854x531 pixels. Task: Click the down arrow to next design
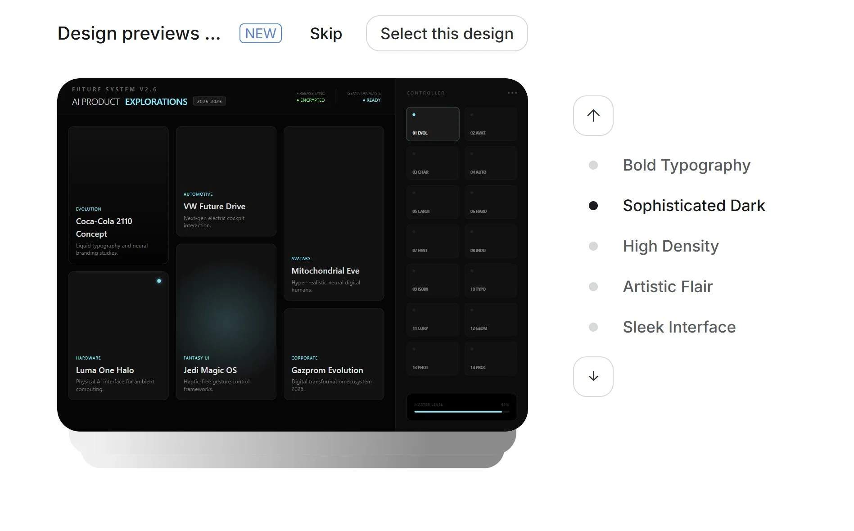click(593, 377)
